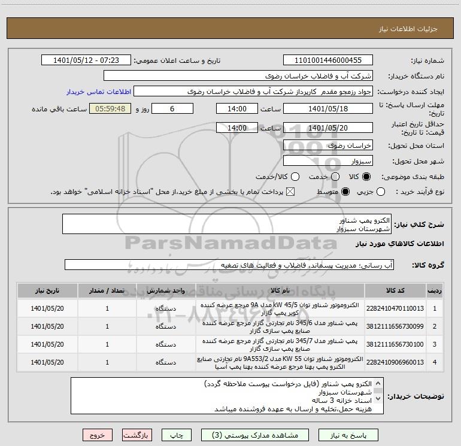
Task: Click the کد کالا column header
Action: click(x=395, y=290)
